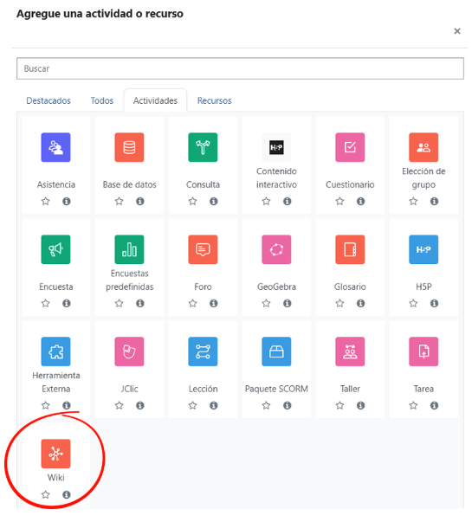Select the Wiki activity icon
The width and height of the screenshot is (472, 522).
(55, 454)
